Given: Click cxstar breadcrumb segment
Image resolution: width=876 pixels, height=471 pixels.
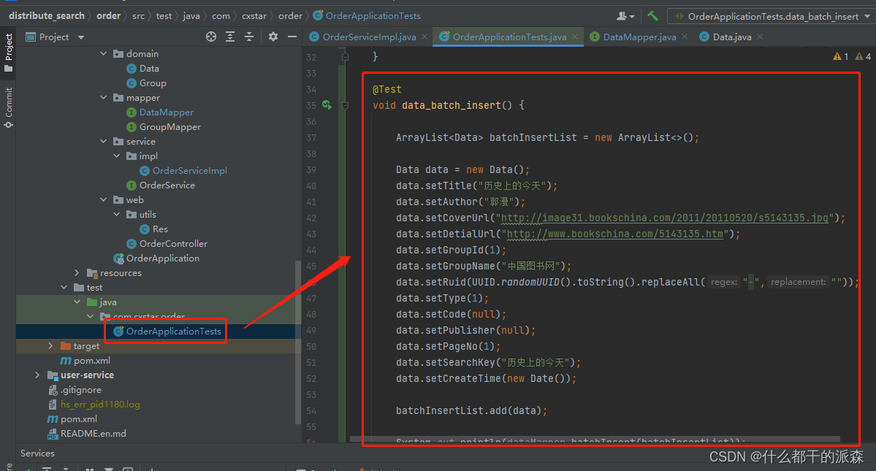Looking at the screenshot, I should tap(254, 15).
